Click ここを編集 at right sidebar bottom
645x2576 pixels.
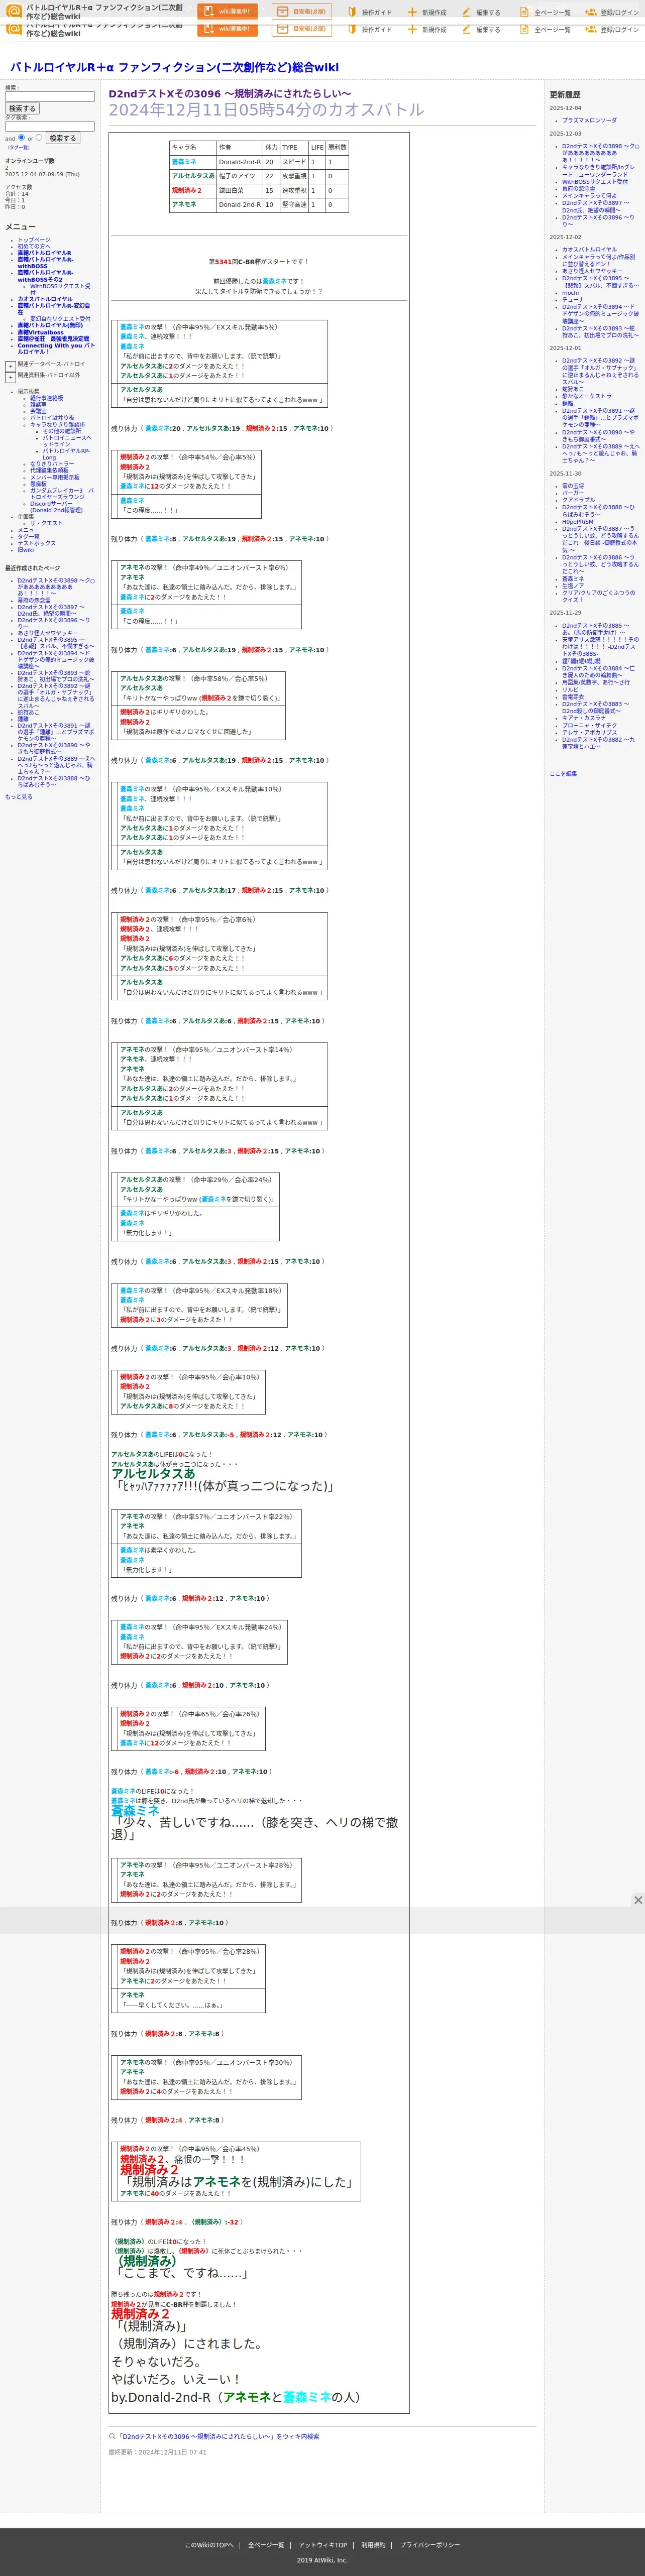pos(563,773)
